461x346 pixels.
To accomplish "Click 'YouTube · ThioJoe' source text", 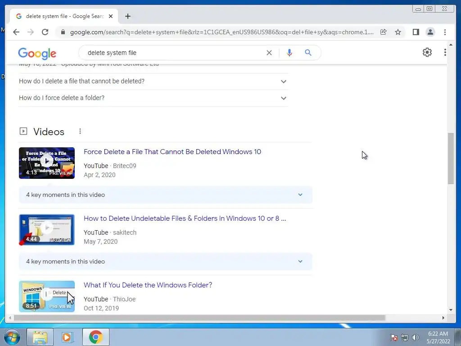I will pyautogui.click(x=110, y=299).
